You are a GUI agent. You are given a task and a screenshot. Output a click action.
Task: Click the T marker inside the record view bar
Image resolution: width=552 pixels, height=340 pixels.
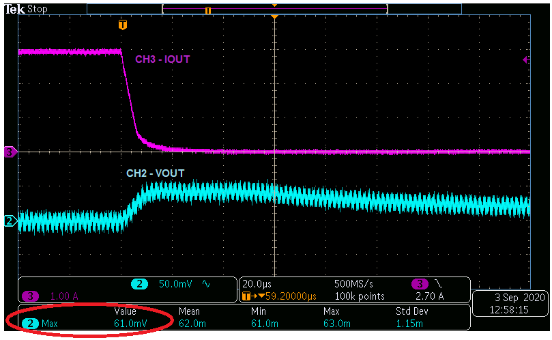click(x=208, y=10)
